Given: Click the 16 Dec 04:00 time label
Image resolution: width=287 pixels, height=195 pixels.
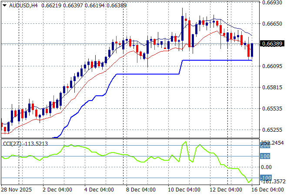Looking at the screenshot, I should (x=267, y=190).
